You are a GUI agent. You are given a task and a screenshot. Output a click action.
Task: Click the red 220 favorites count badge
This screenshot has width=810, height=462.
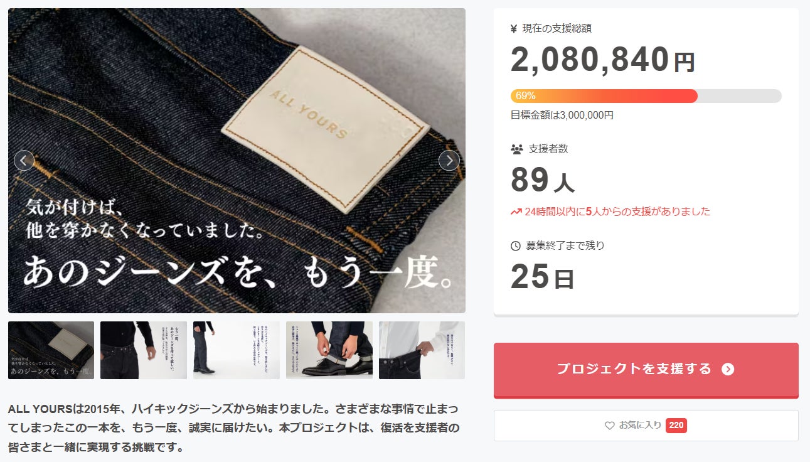[x=676, y=426]
